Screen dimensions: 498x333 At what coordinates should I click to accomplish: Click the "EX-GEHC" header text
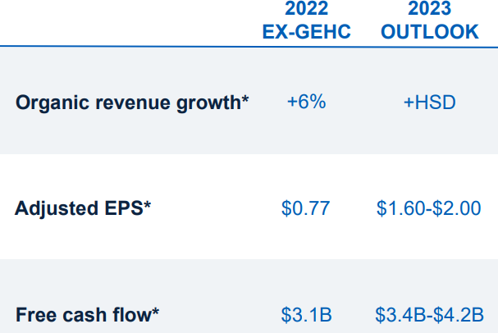click(x=306, y=32)
